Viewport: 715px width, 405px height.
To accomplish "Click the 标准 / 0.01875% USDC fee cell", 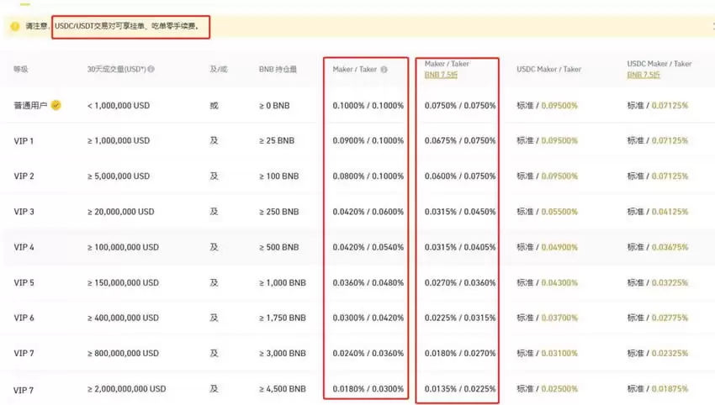I will pos(657,389).
